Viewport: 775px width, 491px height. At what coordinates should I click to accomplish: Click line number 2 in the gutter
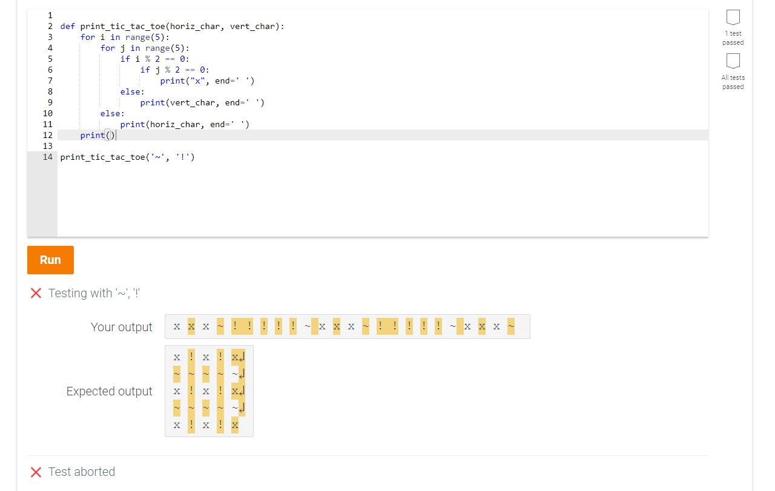47,26
